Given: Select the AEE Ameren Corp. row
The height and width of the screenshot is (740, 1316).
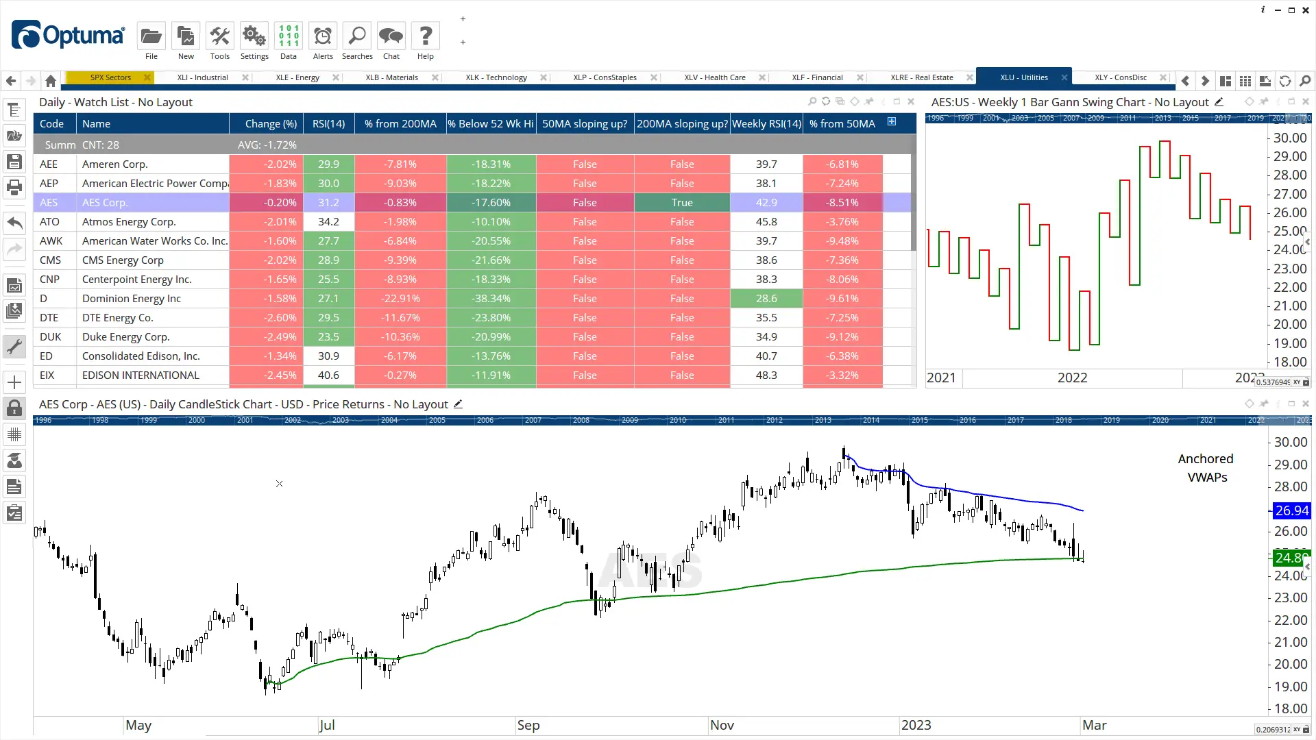Looking at the screenshot, I should (472, 164).
